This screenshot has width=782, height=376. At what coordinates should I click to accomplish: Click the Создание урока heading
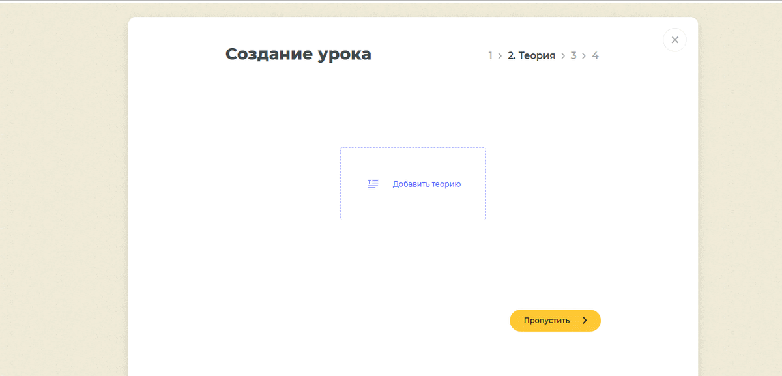click(298, 54)
